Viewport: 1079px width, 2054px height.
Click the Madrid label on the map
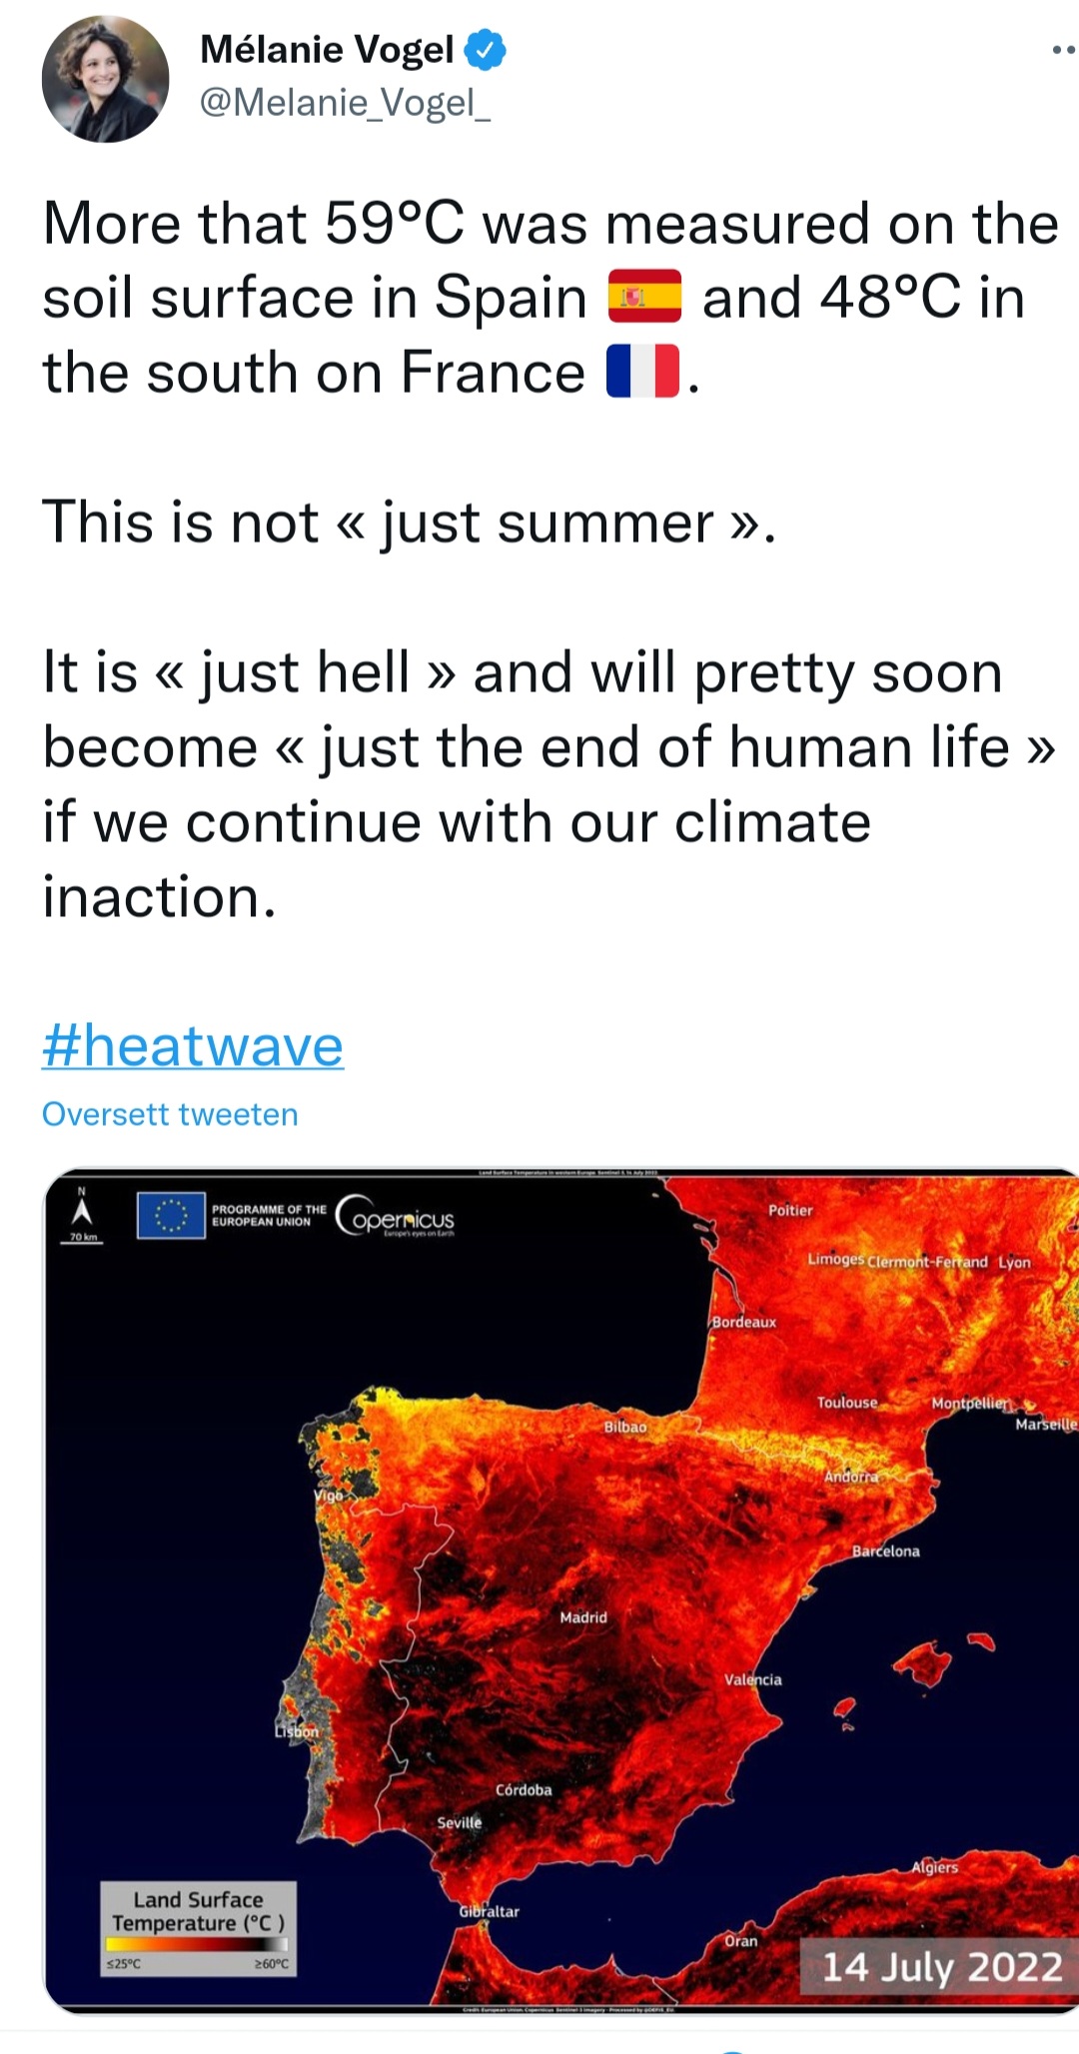pyautogui.click(x=583, y=1617)
